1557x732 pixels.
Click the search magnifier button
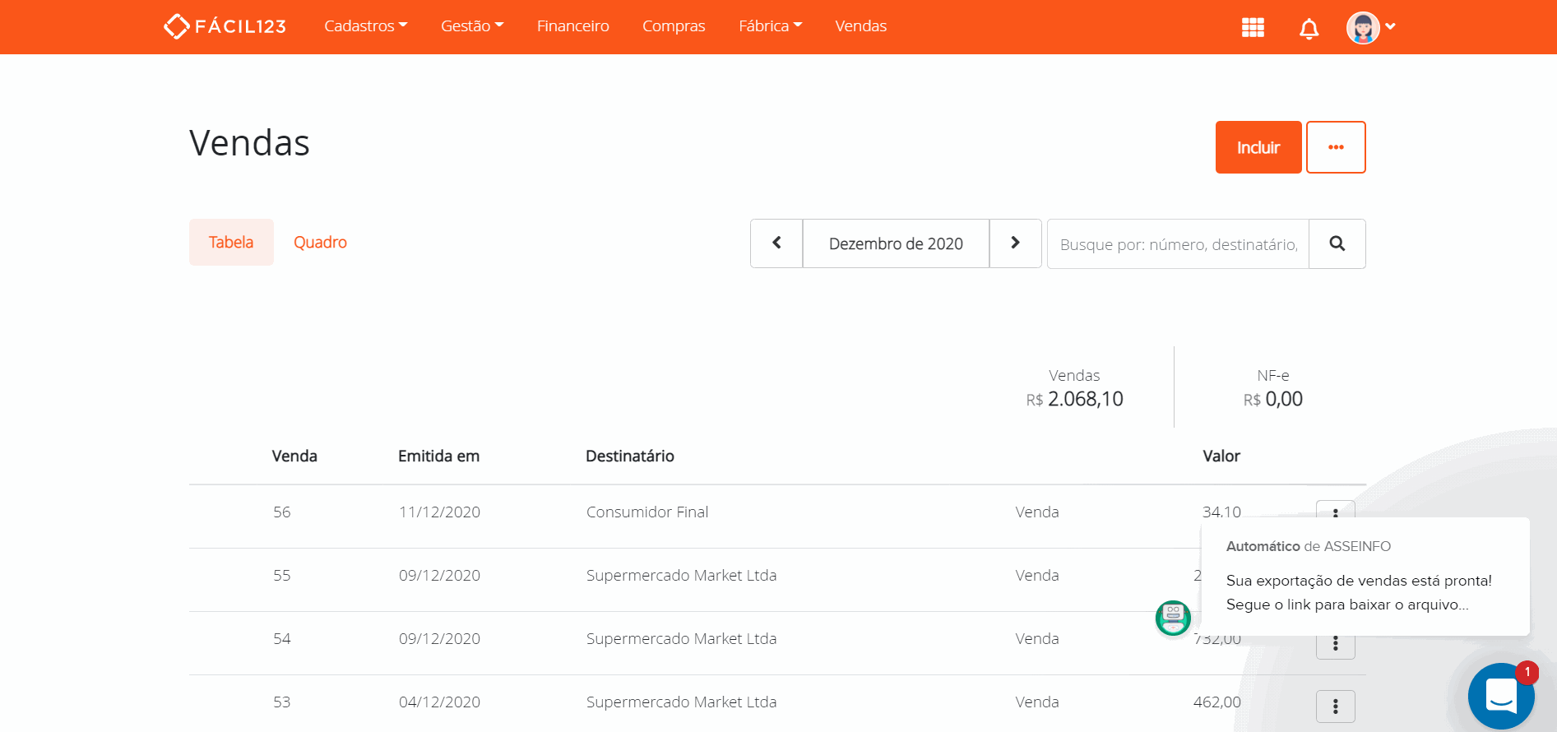click(x=1337, y=243)
